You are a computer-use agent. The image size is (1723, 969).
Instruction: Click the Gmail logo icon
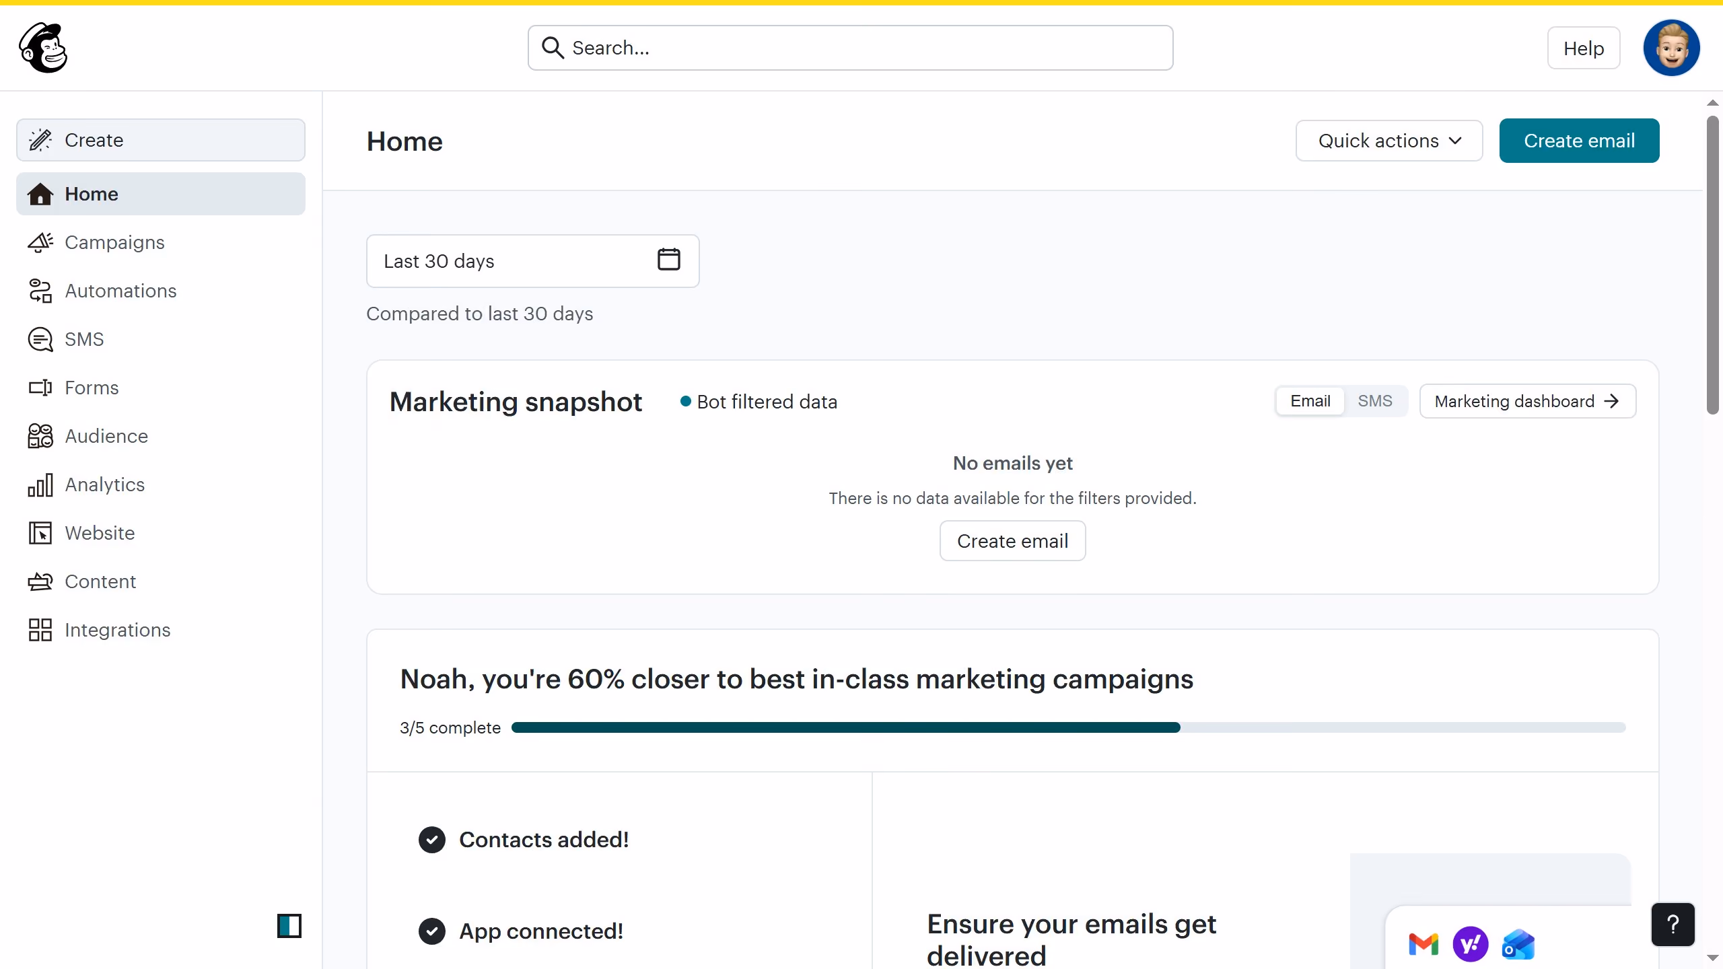tap(1423, 945)
